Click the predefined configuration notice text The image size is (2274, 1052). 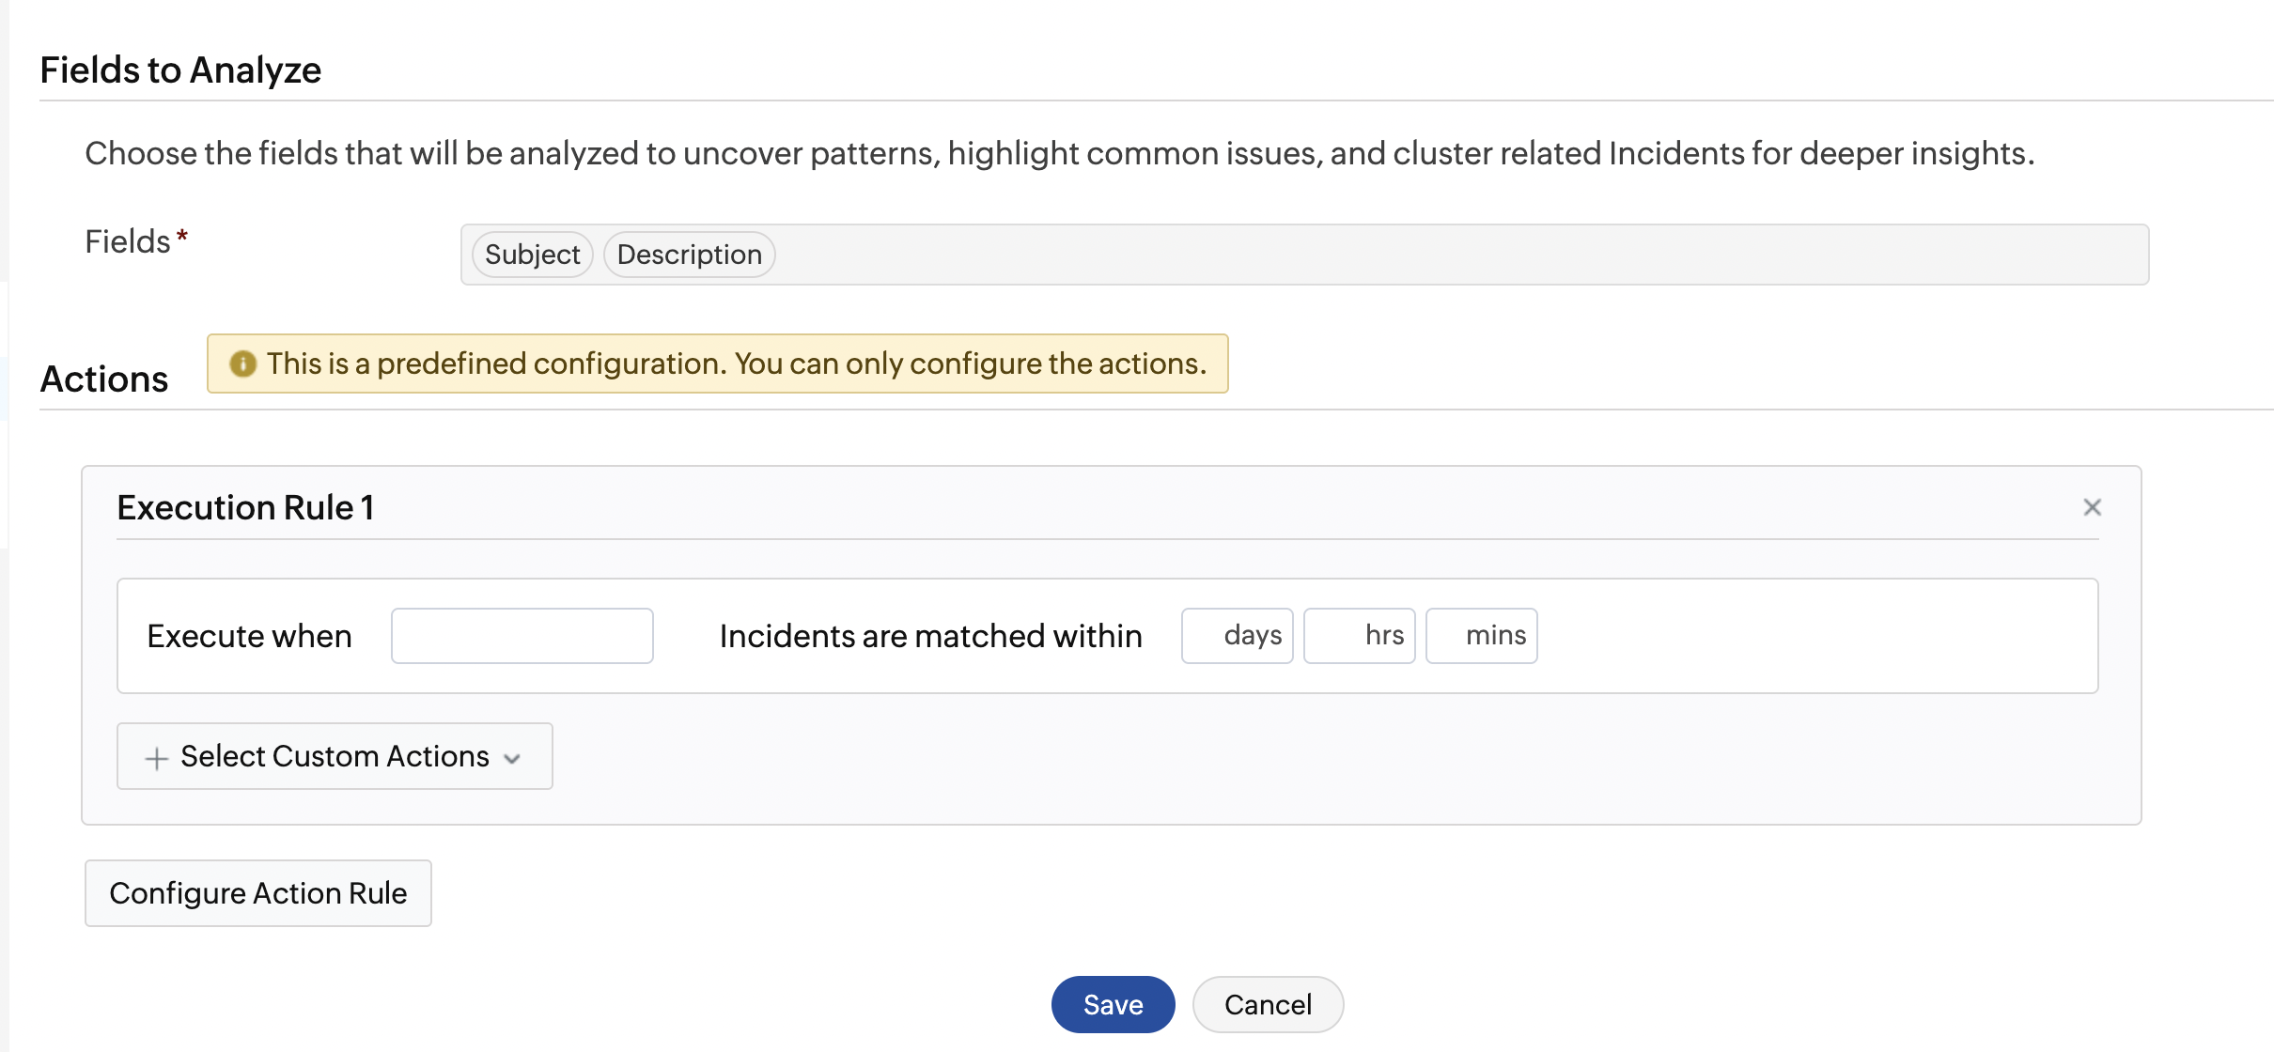[x=736, y=364]
